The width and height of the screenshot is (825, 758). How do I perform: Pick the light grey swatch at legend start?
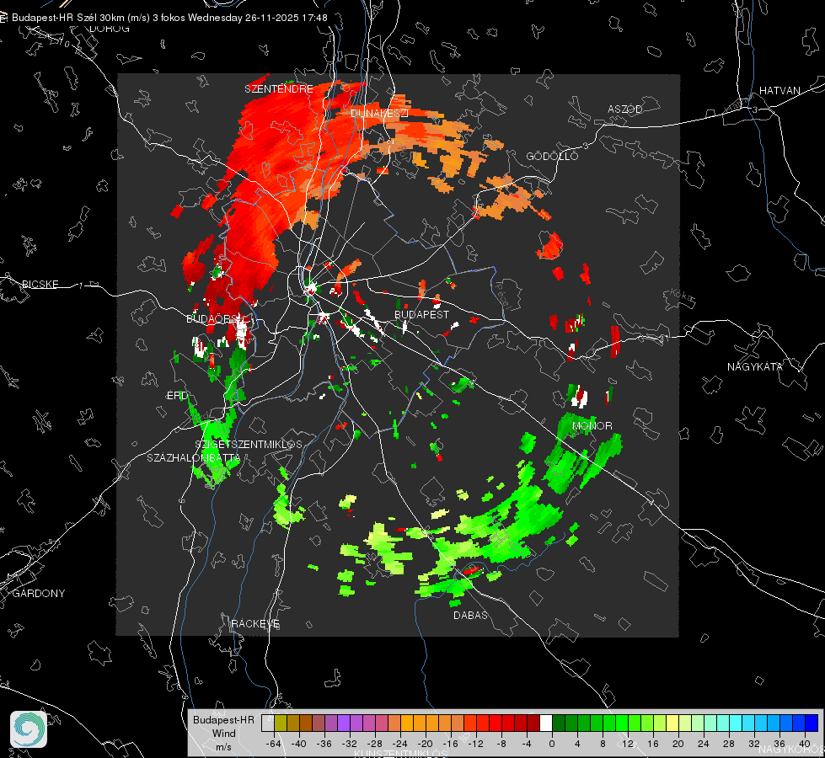[x=268, y=723]
